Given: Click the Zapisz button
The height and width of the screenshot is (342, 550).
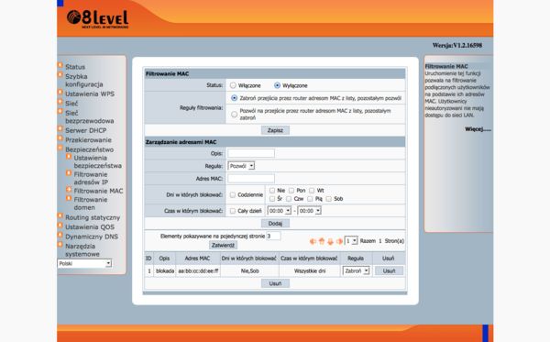Looking at the screenshot, I should pos(275,130).
